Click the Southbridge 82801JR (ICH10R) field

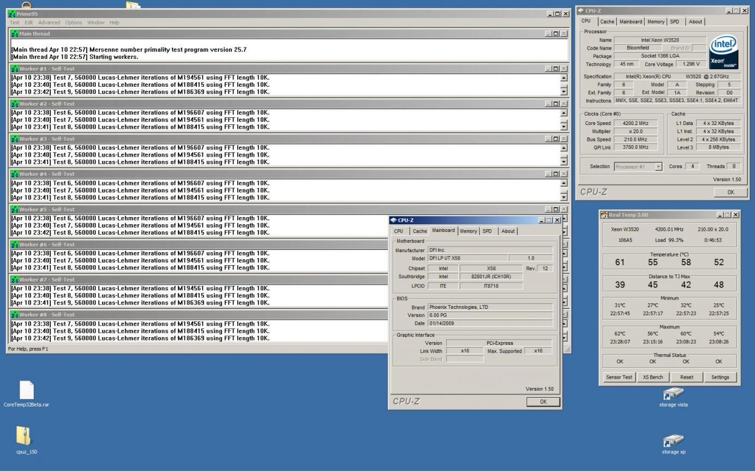(x=491, y=277)
